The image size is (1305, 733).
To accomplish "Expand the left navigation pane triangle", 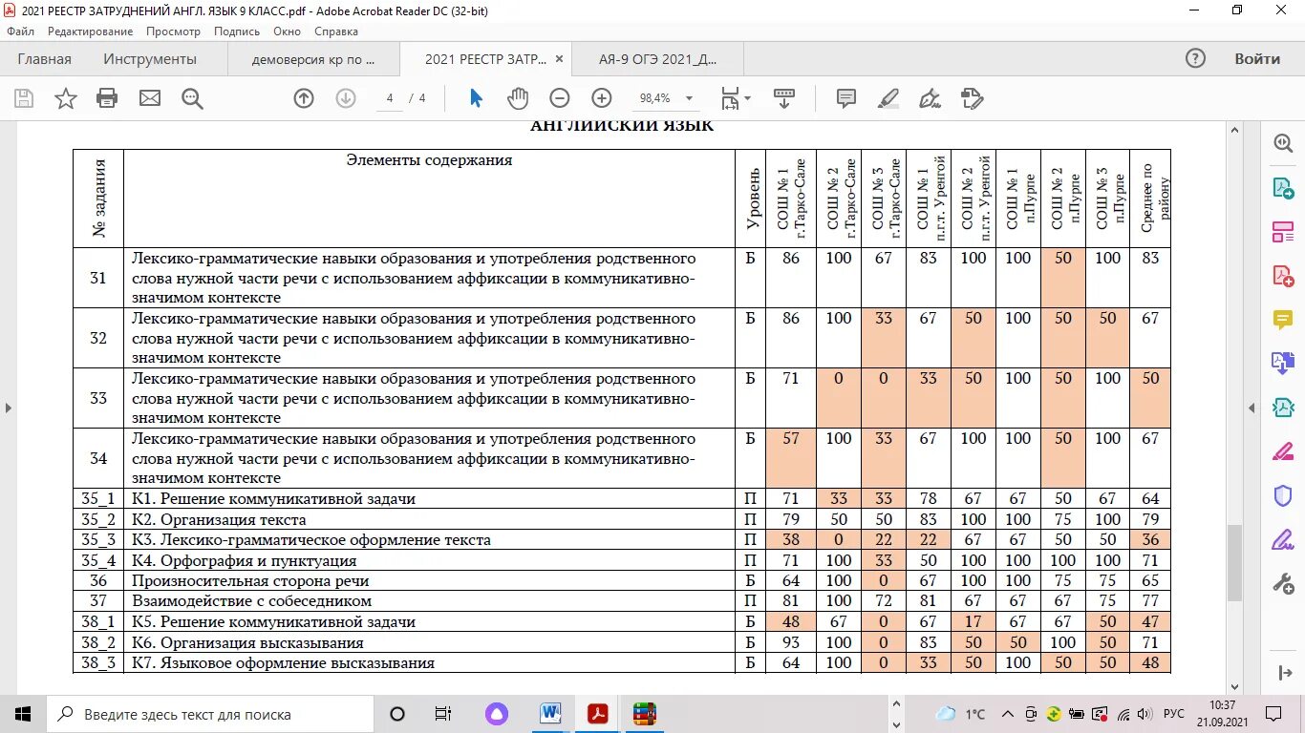I will pyautogui.click(x=8, y=408).
